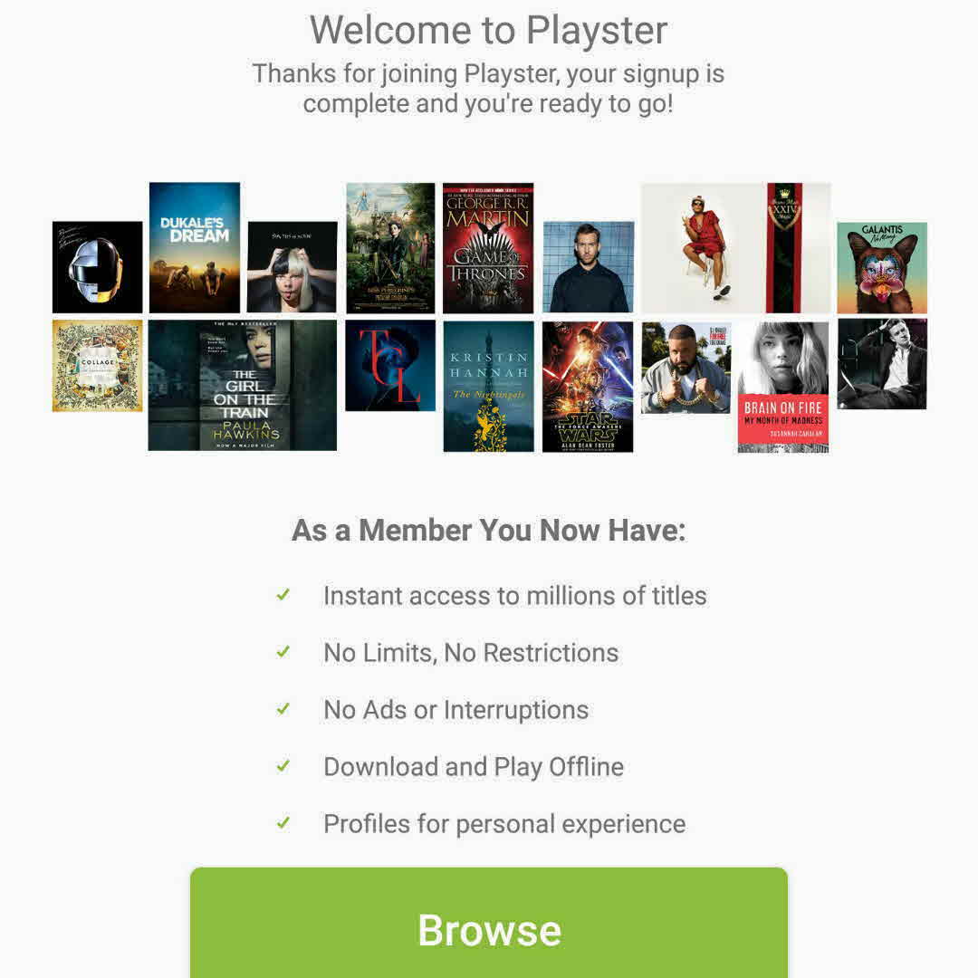
Task: Open the black-and-blonde hair album cover
Action: pyautogui.click(x=292, y=267)
